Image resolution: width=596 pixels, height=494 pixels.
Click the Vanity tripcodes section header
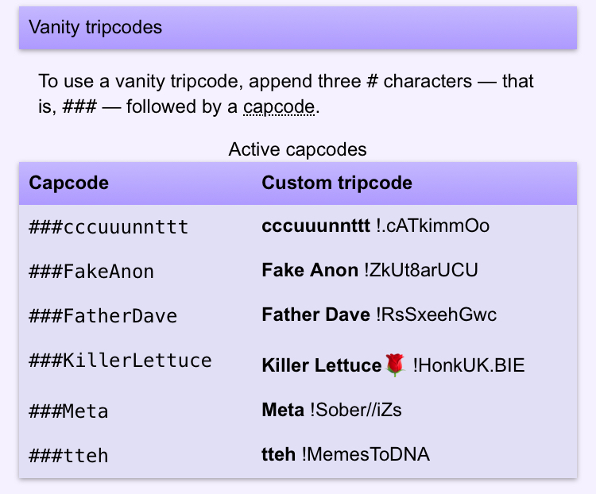point(298,28)
